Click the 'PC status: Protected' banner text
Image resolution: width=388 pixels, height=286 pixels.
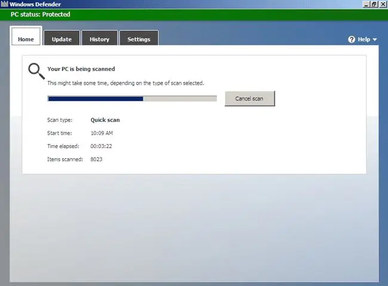41,14
